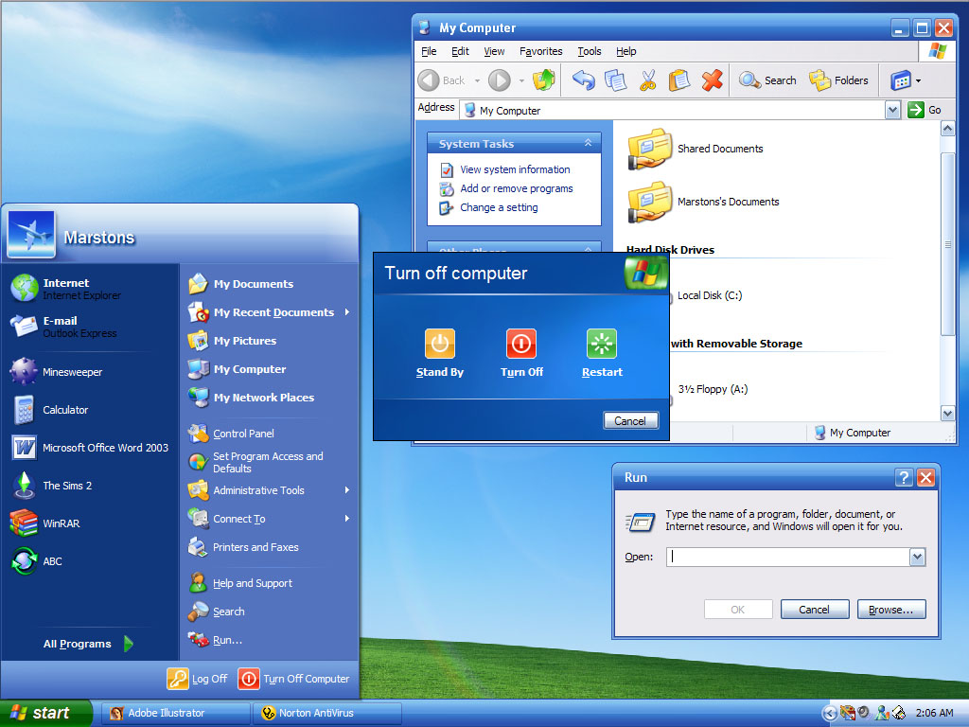Screen dimensions: 969x727
Task: Click the Stand By power icon
Action: click(x=440, y=344)
